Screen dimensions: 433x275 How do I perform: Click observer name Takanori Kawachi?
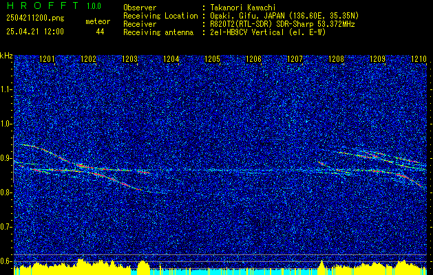pyautogui.click(x=242, y=8)
